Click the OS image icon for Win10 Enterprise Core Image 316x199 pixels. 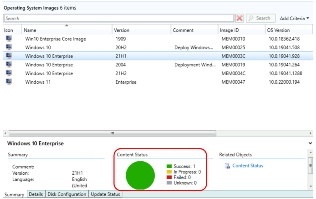tap(9, 38)
